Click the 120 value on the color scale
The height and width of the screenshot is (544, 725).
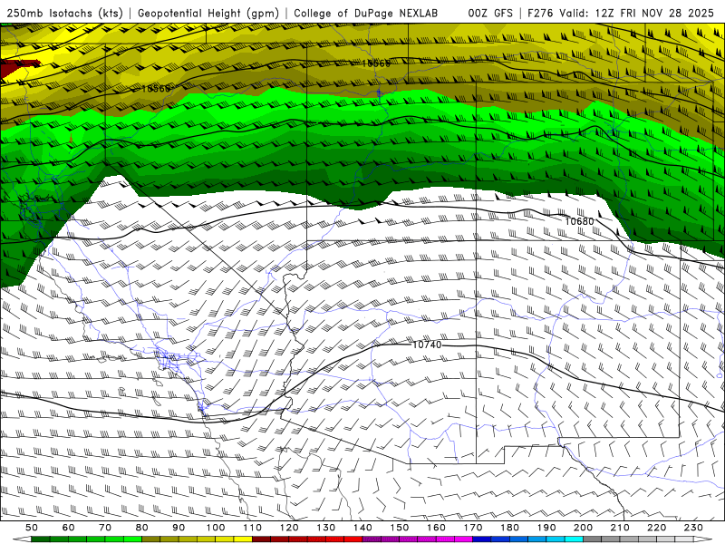click(x=289, y=528)
